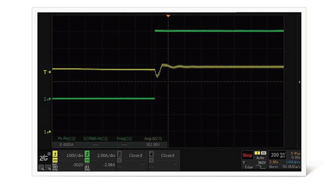
Task: Enable the gray channel 4 badge
Action: pos(151,154)
